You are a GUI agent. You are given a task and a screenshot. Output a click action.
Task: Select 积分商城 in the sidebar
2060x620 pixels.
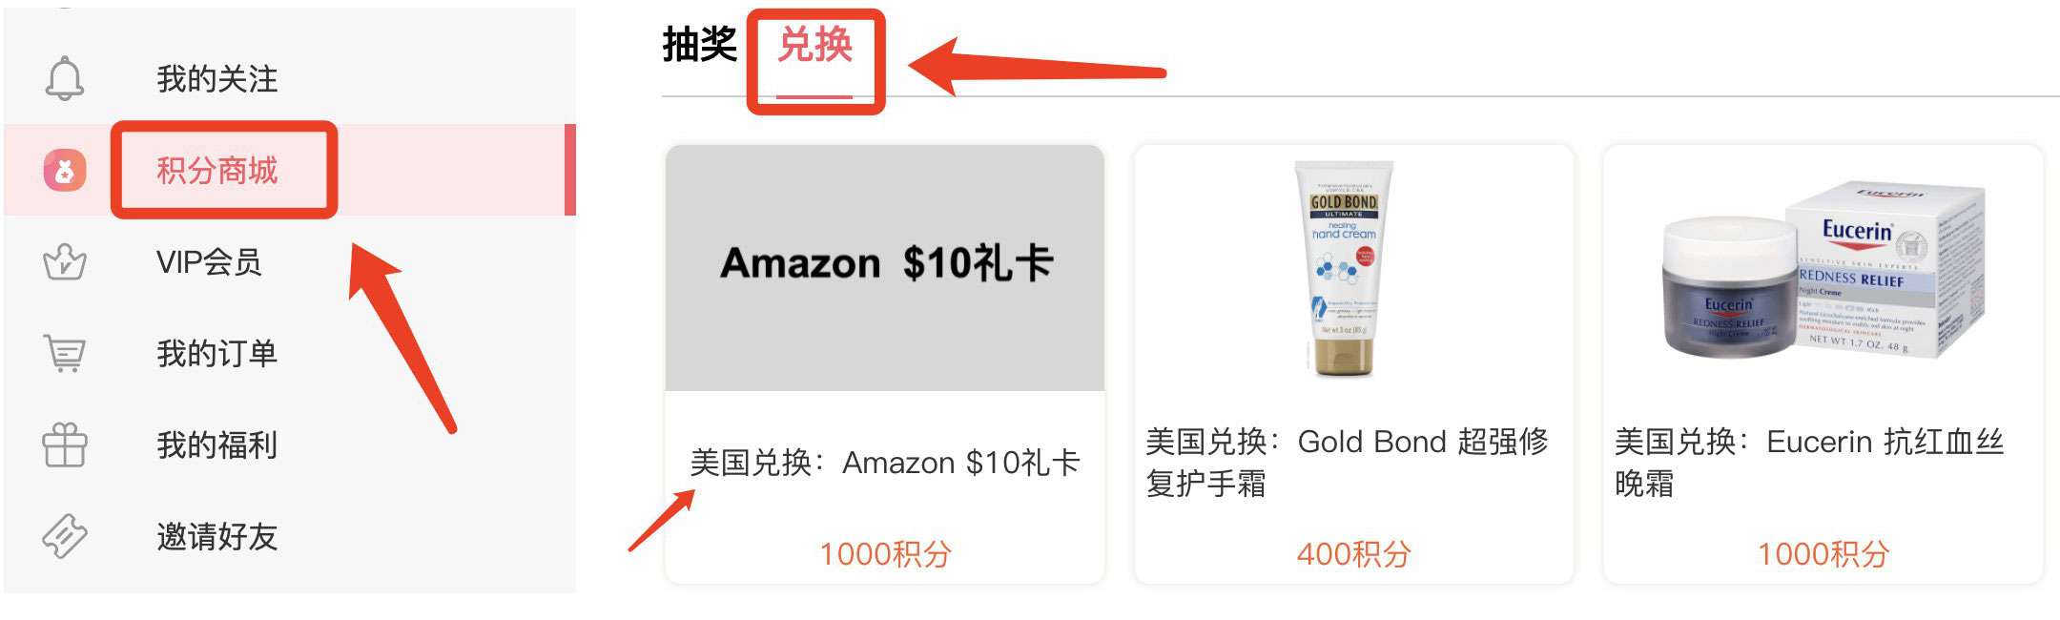click(x=290, y=170)
